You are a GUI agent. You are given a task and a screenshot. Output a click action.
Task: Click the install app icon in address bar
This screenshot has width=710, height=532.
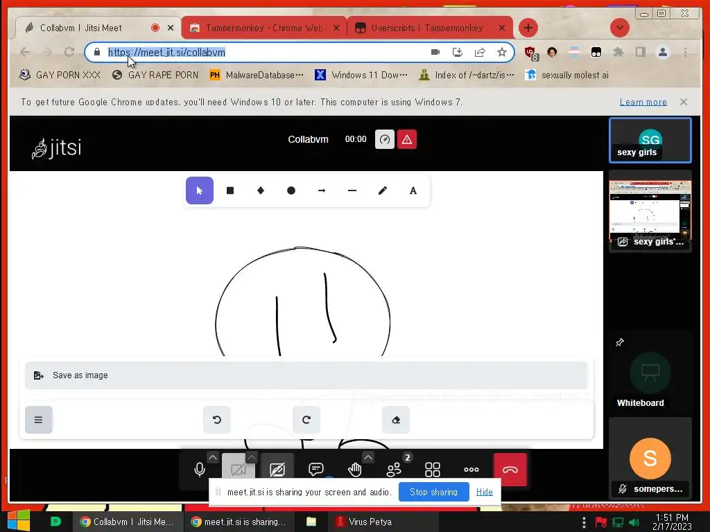458,52
